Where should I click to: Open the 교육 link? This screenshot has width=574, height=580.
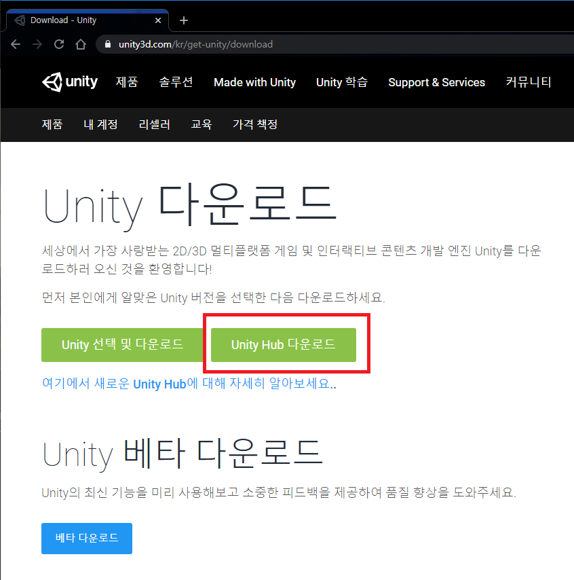(202, 124)
